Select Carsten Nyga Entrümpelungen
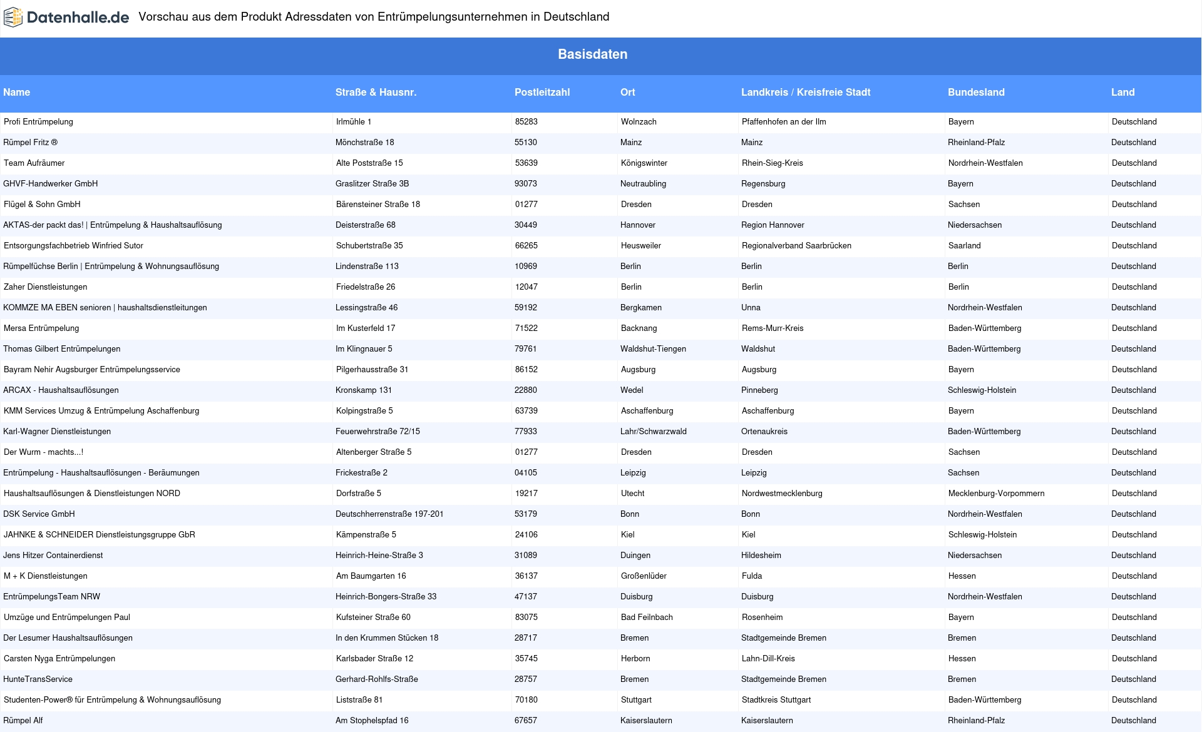 [x=59, y=659]
